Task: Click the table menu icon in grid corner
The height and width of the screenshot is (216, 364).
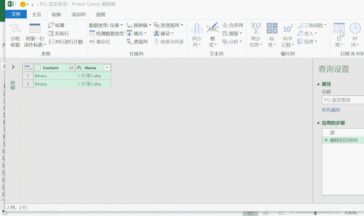Action: pos(28,68)
